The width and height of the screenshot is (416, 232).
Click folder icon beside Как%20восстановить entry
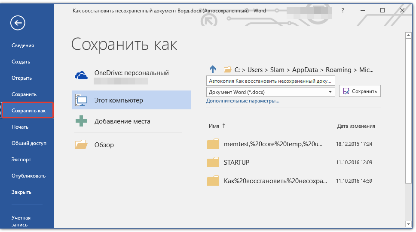[x=213, y=181]
